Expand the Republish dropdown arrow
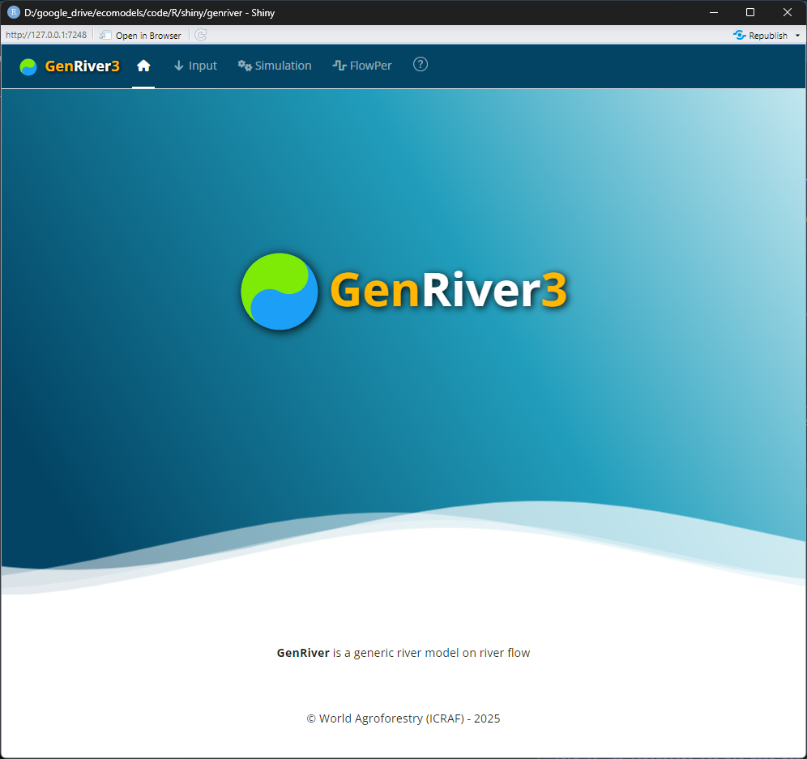The width and height of the screenshot is (807, 759). [798, 36]
